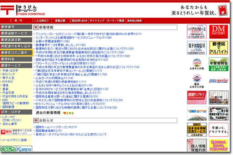Open the 台風14号関連情報 news link

coord(53,41)
